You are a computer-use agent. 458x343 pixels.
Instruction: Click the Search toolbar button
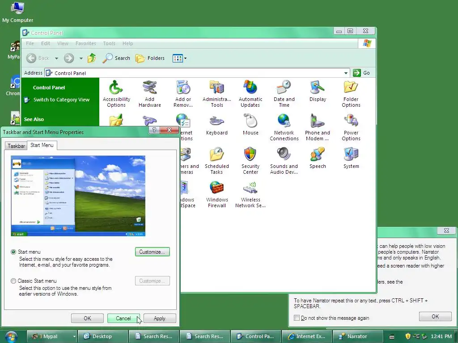[x=116, y=58]
